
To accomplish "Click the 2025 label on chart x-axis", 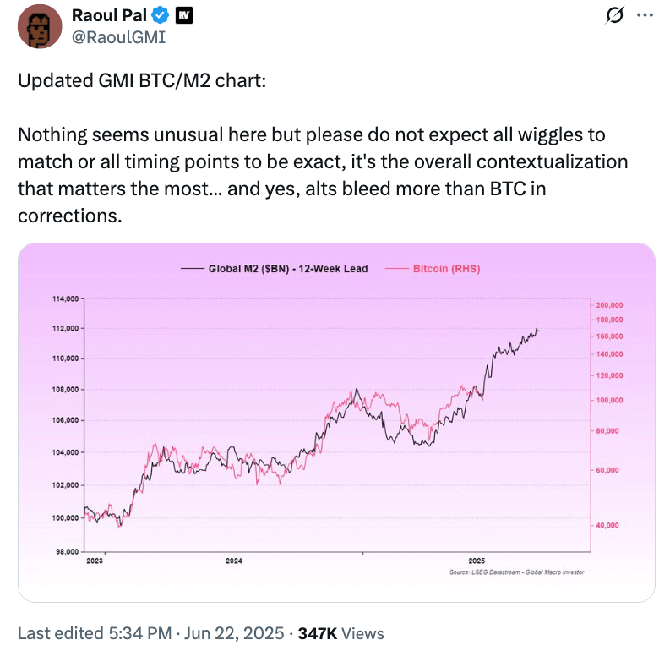I will (477, 561).
